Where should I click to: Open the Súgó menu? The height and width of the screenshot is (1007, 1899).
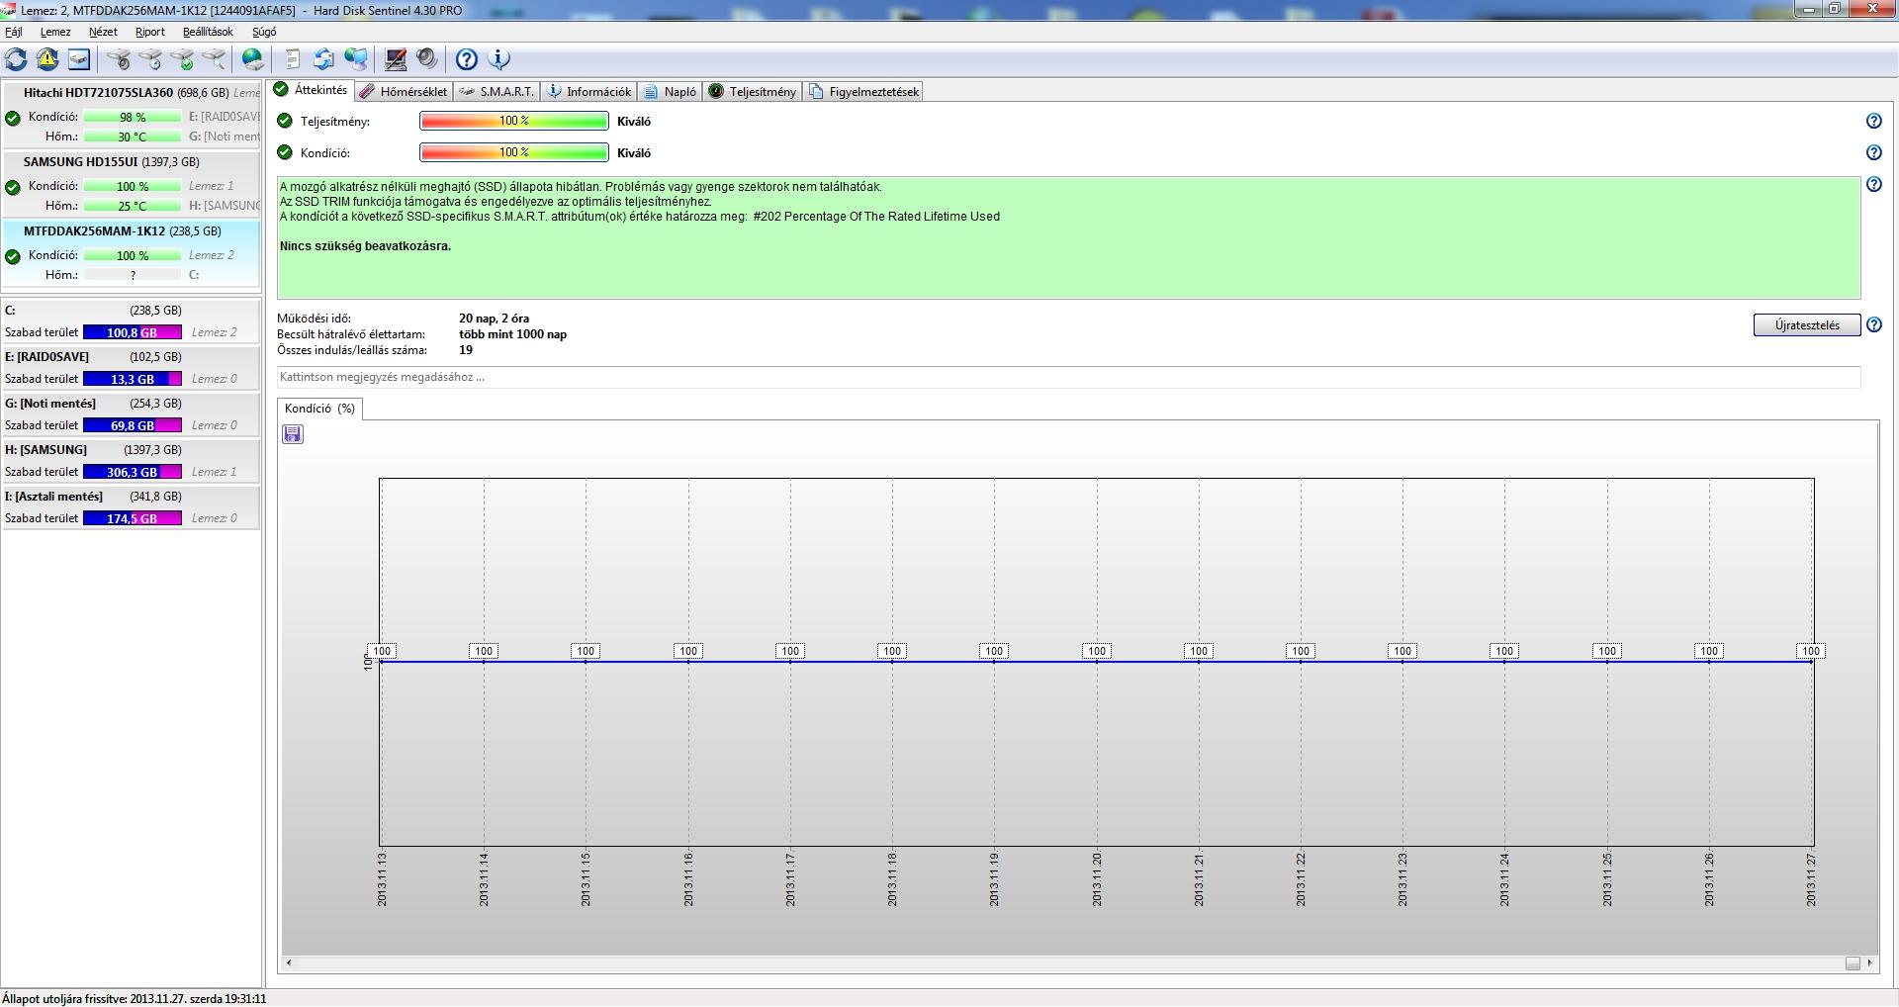tap(264, 32)
